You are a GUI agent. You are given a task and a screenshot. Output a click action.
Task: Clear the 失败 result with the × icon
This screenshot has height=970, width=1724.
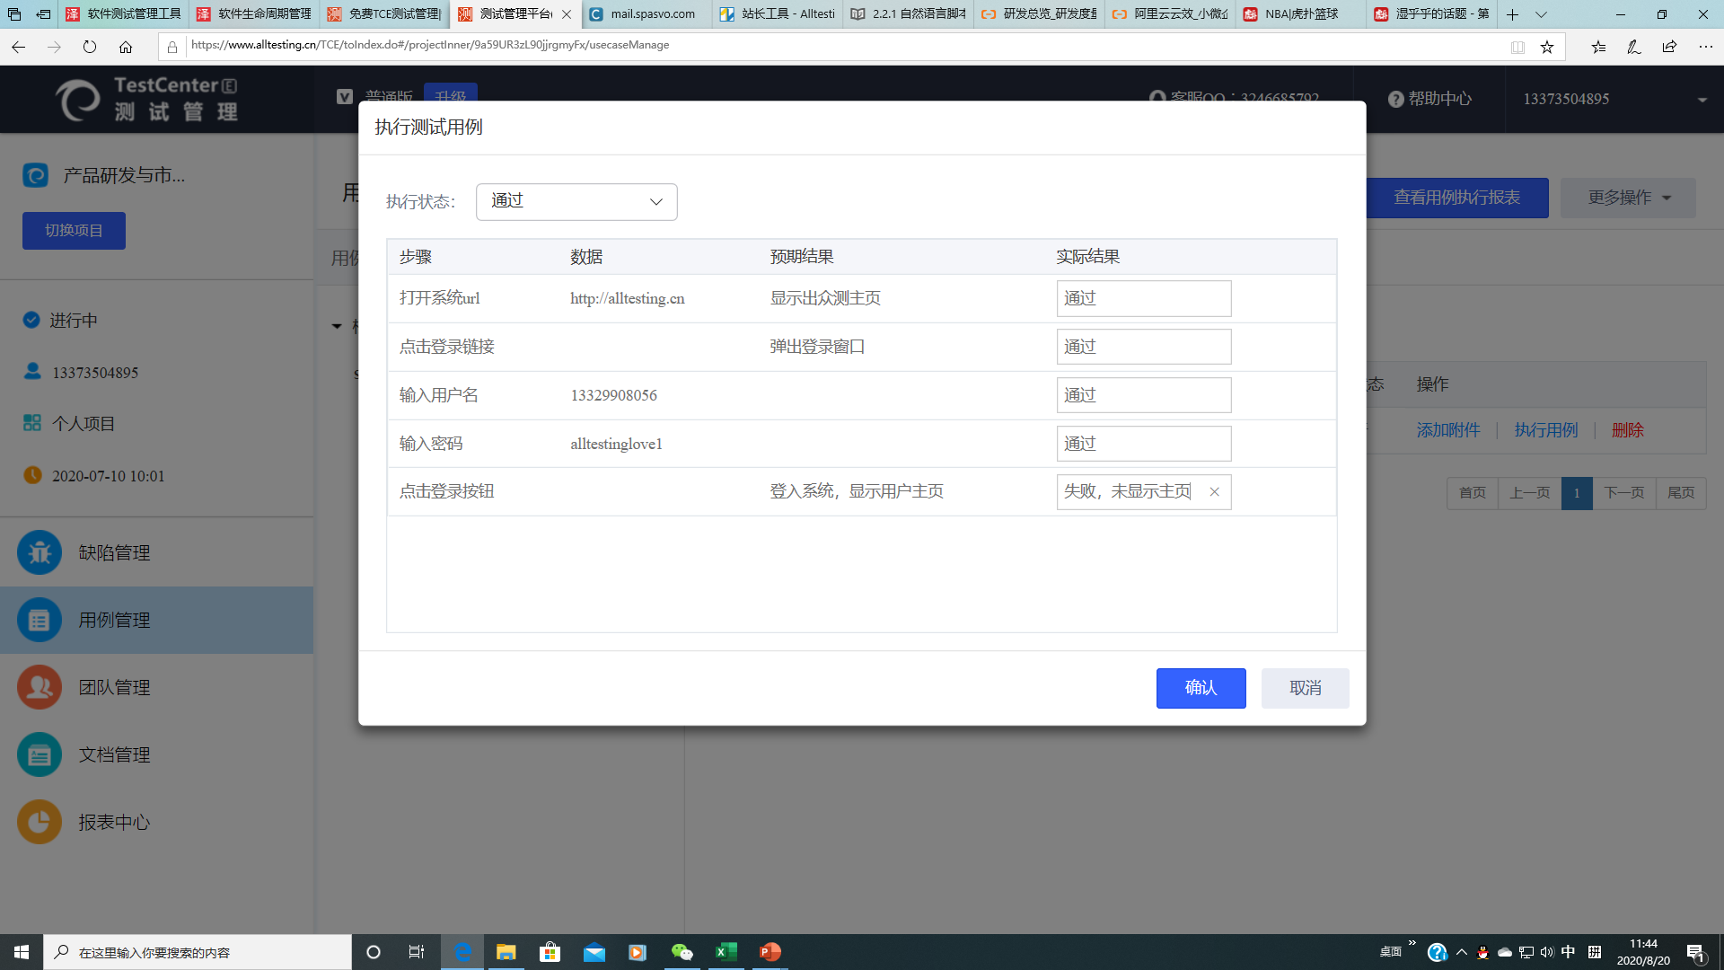tap(1214, 492)
